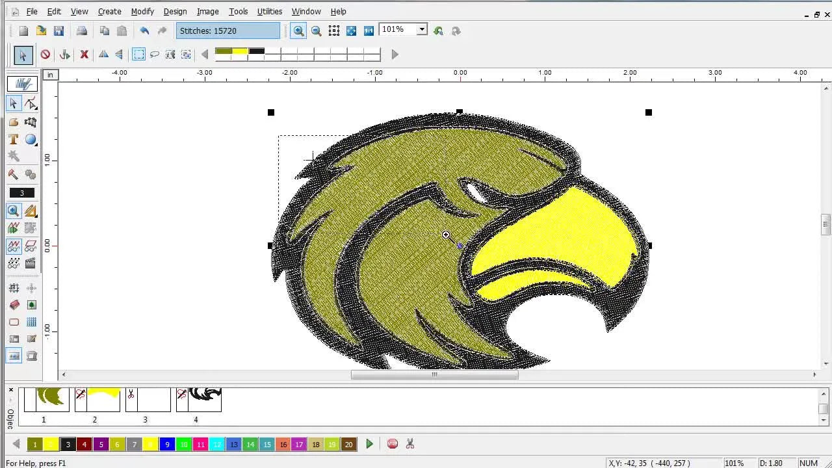The height and width of the screenshot is (468, 832).
Task: Toggle the blue grid display
Action: [31, 322]
